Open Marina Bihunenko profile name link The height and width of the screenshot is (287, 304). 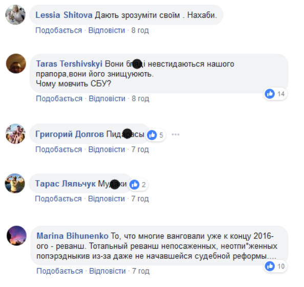tap(72, 236)
